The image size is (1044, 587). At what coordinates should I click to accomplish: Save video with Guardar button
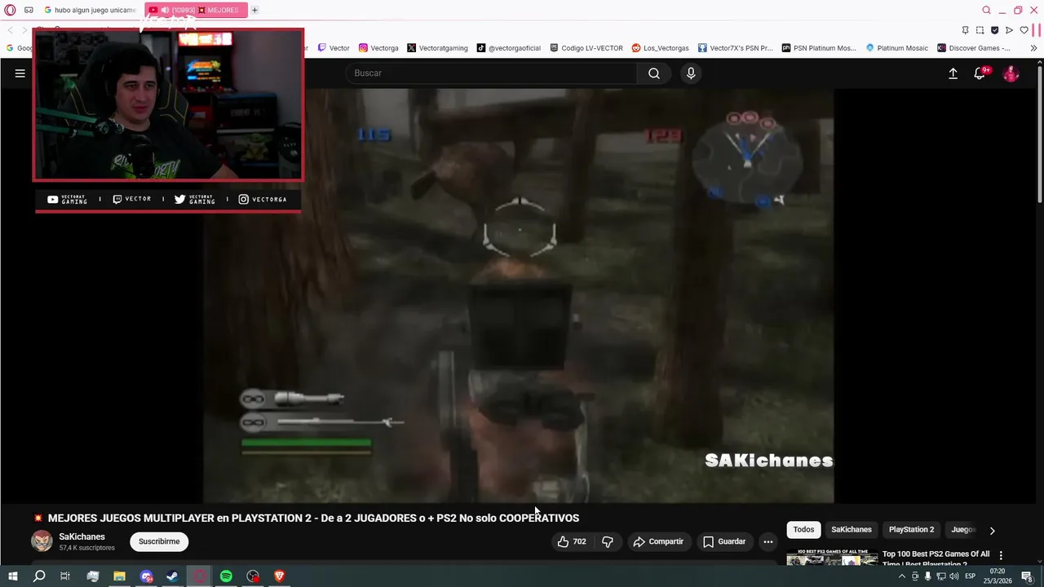(x=724, y=541)
